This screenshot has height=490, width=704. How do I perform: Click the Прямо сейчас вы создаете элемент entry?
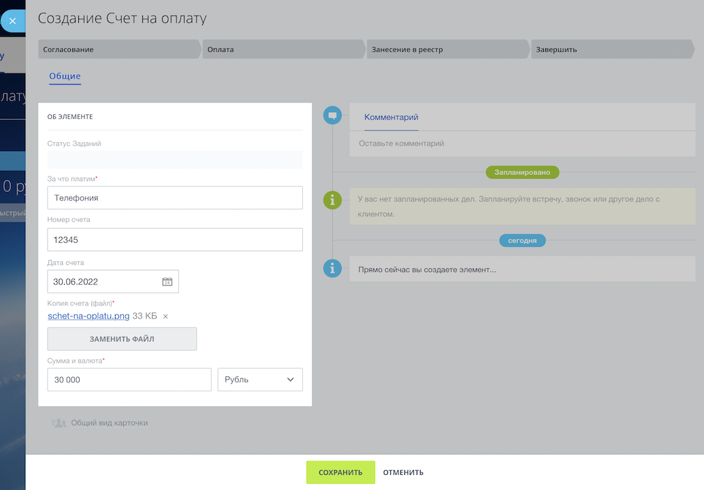click(x=522, y=269)
